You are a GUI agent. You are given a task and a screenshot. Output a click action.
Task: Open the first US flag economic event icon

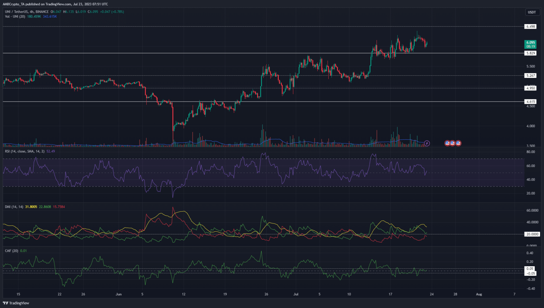click(x=447, y=143)
